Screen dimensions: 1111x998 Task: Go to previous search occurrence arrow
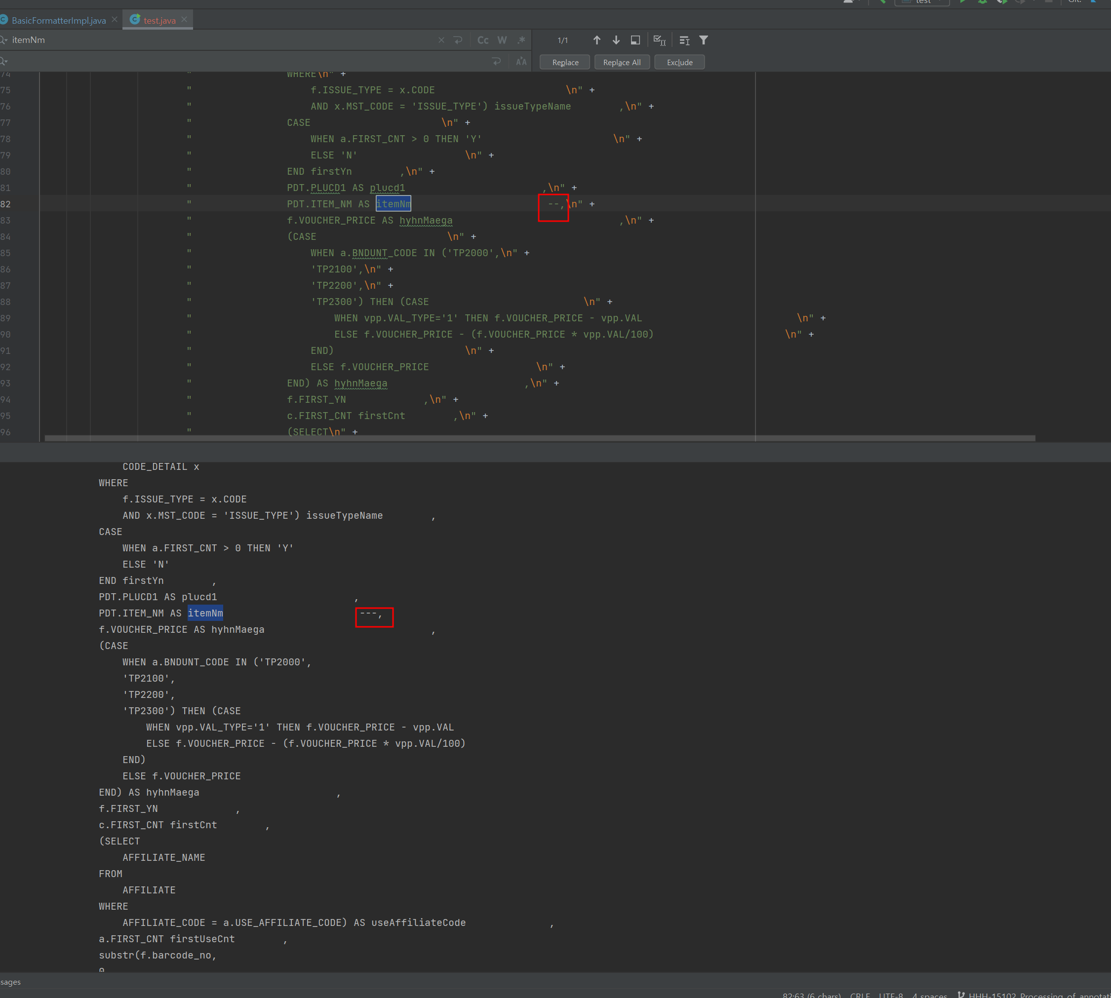tap(597, 40)
